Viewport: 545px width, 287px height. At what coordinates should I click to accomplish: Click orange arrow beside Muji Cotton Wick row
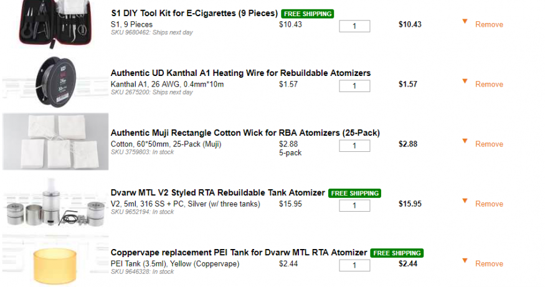tap(465, 141)
